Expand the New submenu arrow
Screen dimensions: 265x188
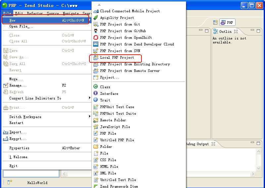89,20
